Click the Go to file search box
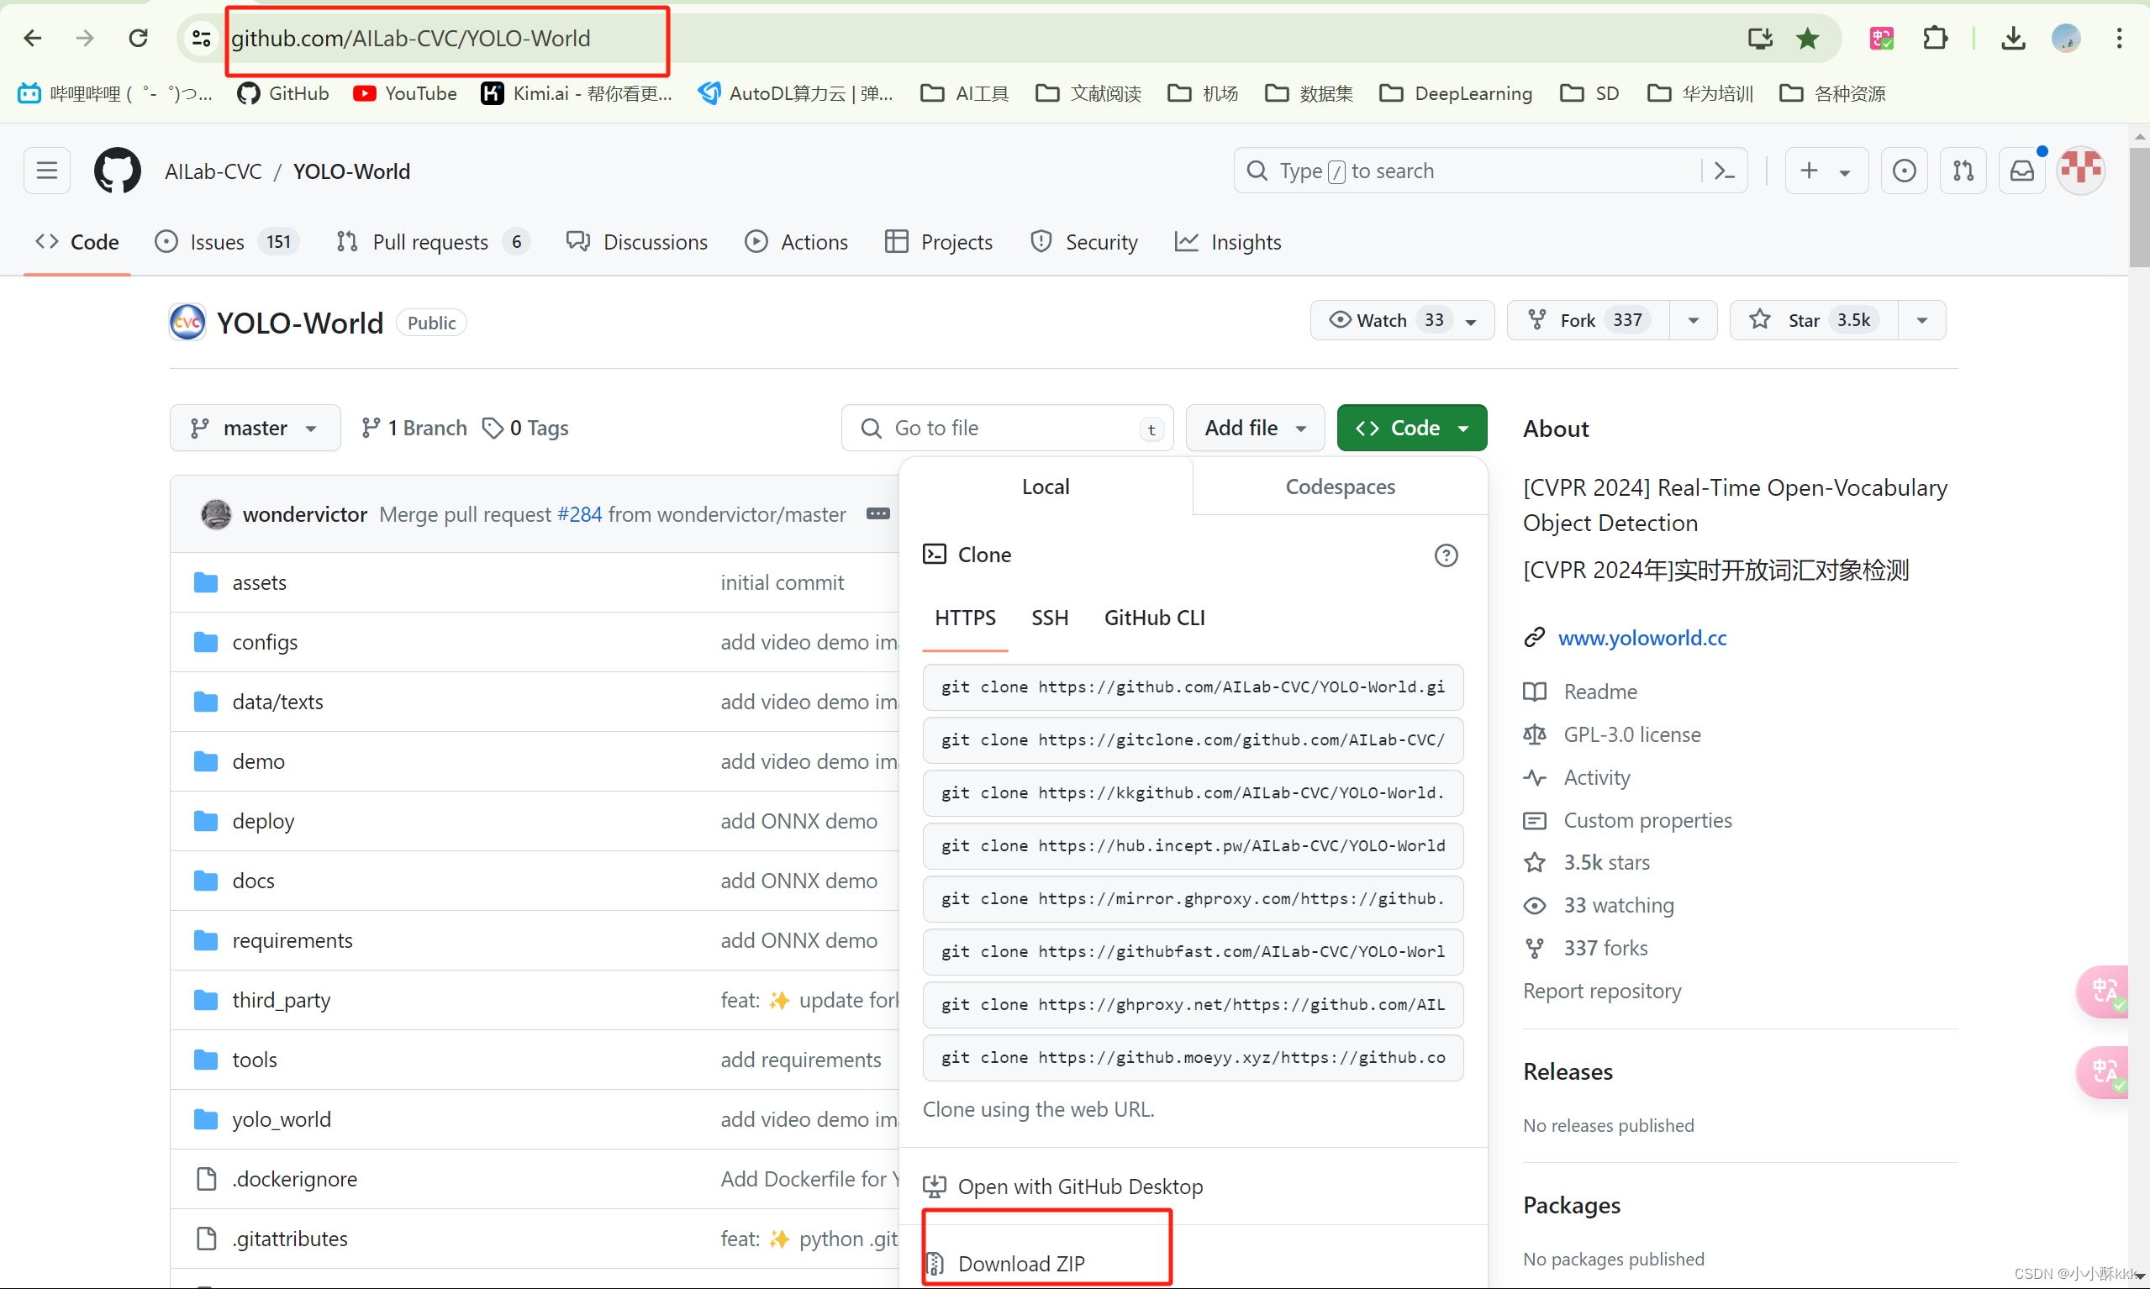 click(x=1008, y=428)
